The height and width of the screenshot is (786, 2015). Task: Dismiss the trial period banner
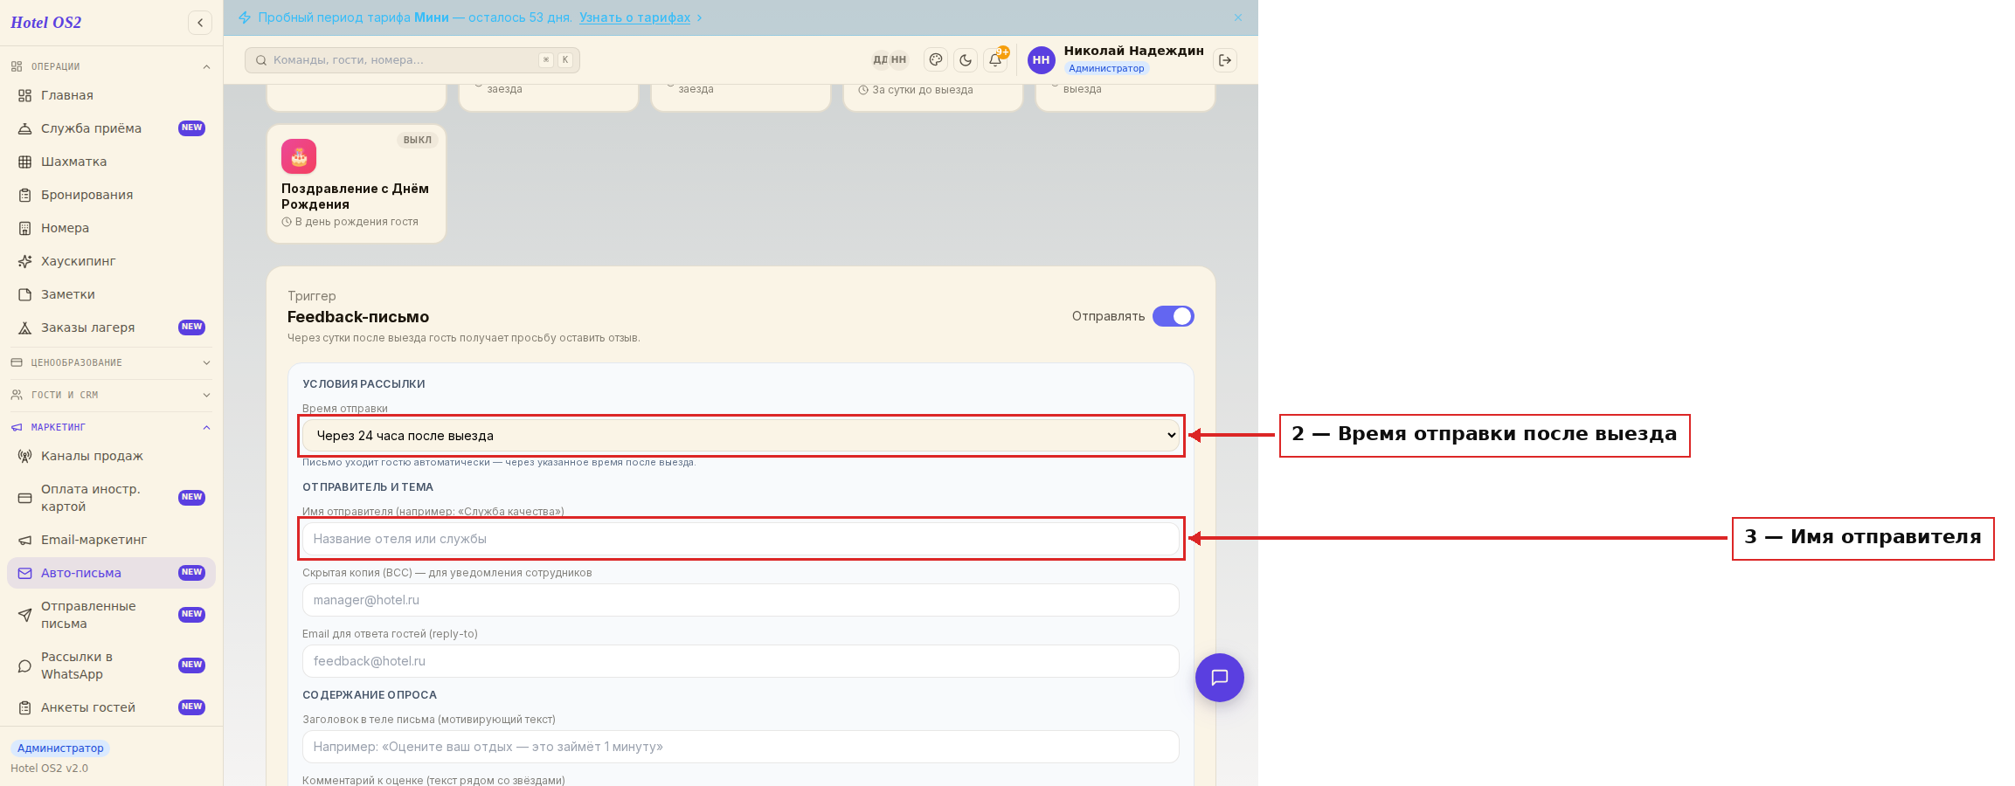pyautogui.click(x=1238, y=17)
